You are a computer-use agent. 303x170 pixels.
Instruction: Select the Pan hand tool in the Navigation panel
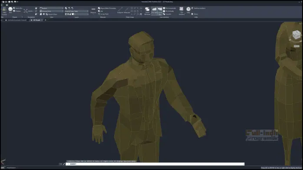[36, 8]
